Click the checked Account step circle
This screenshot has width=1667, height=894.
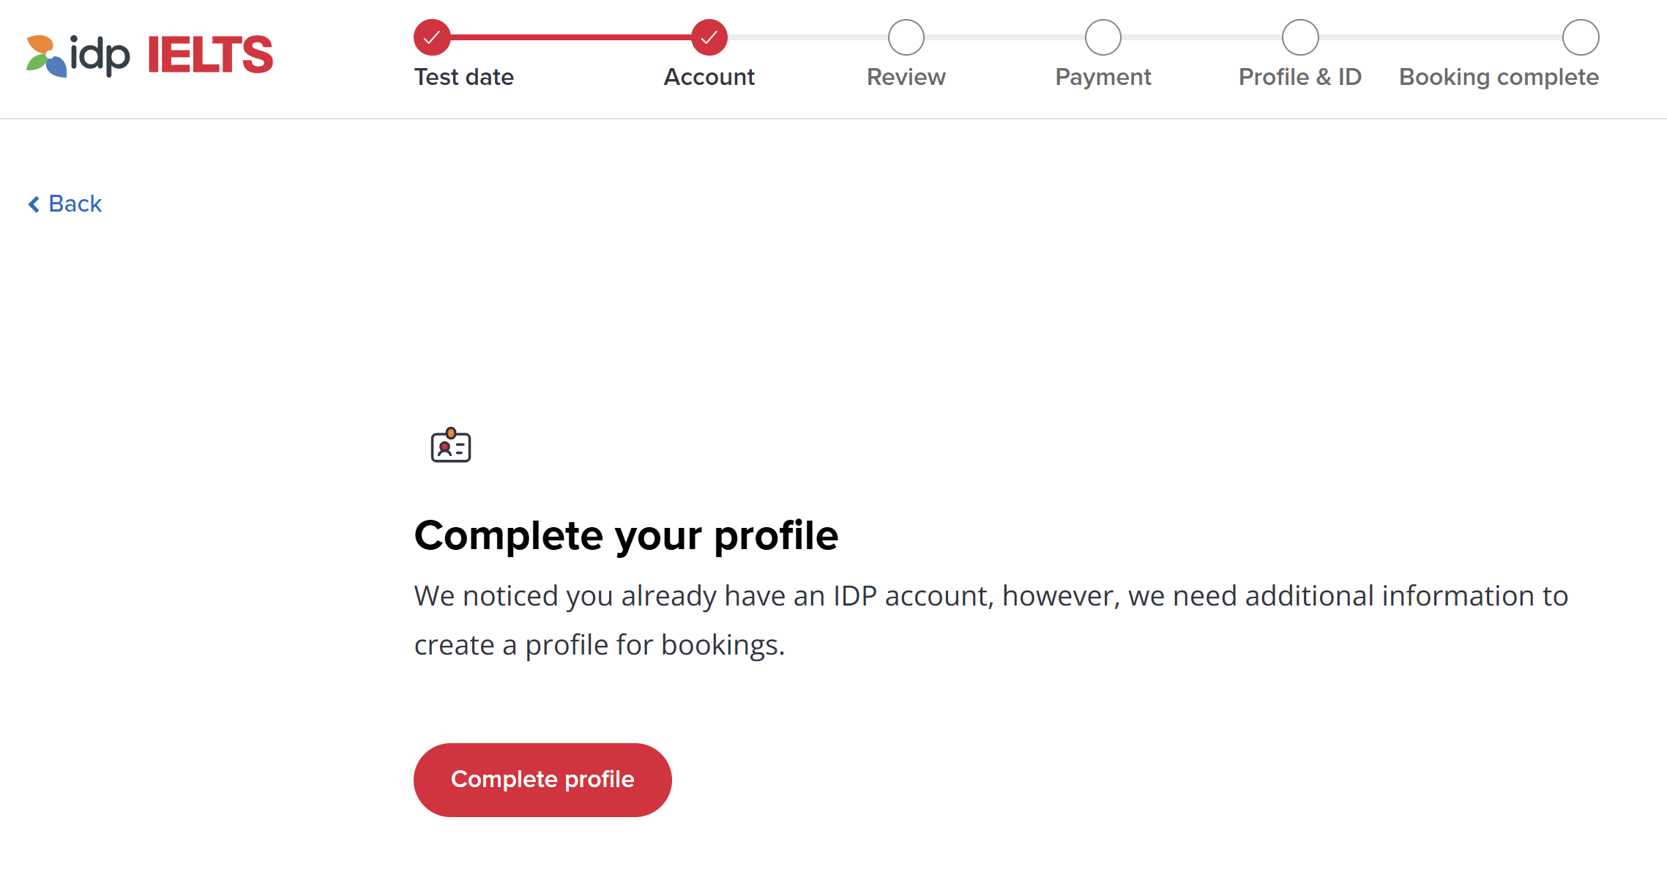point(709,37)
